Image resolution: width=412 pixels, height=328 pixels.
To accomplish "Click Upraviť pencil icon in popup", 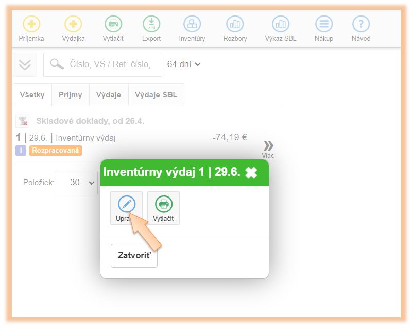I will click(126, 205).
